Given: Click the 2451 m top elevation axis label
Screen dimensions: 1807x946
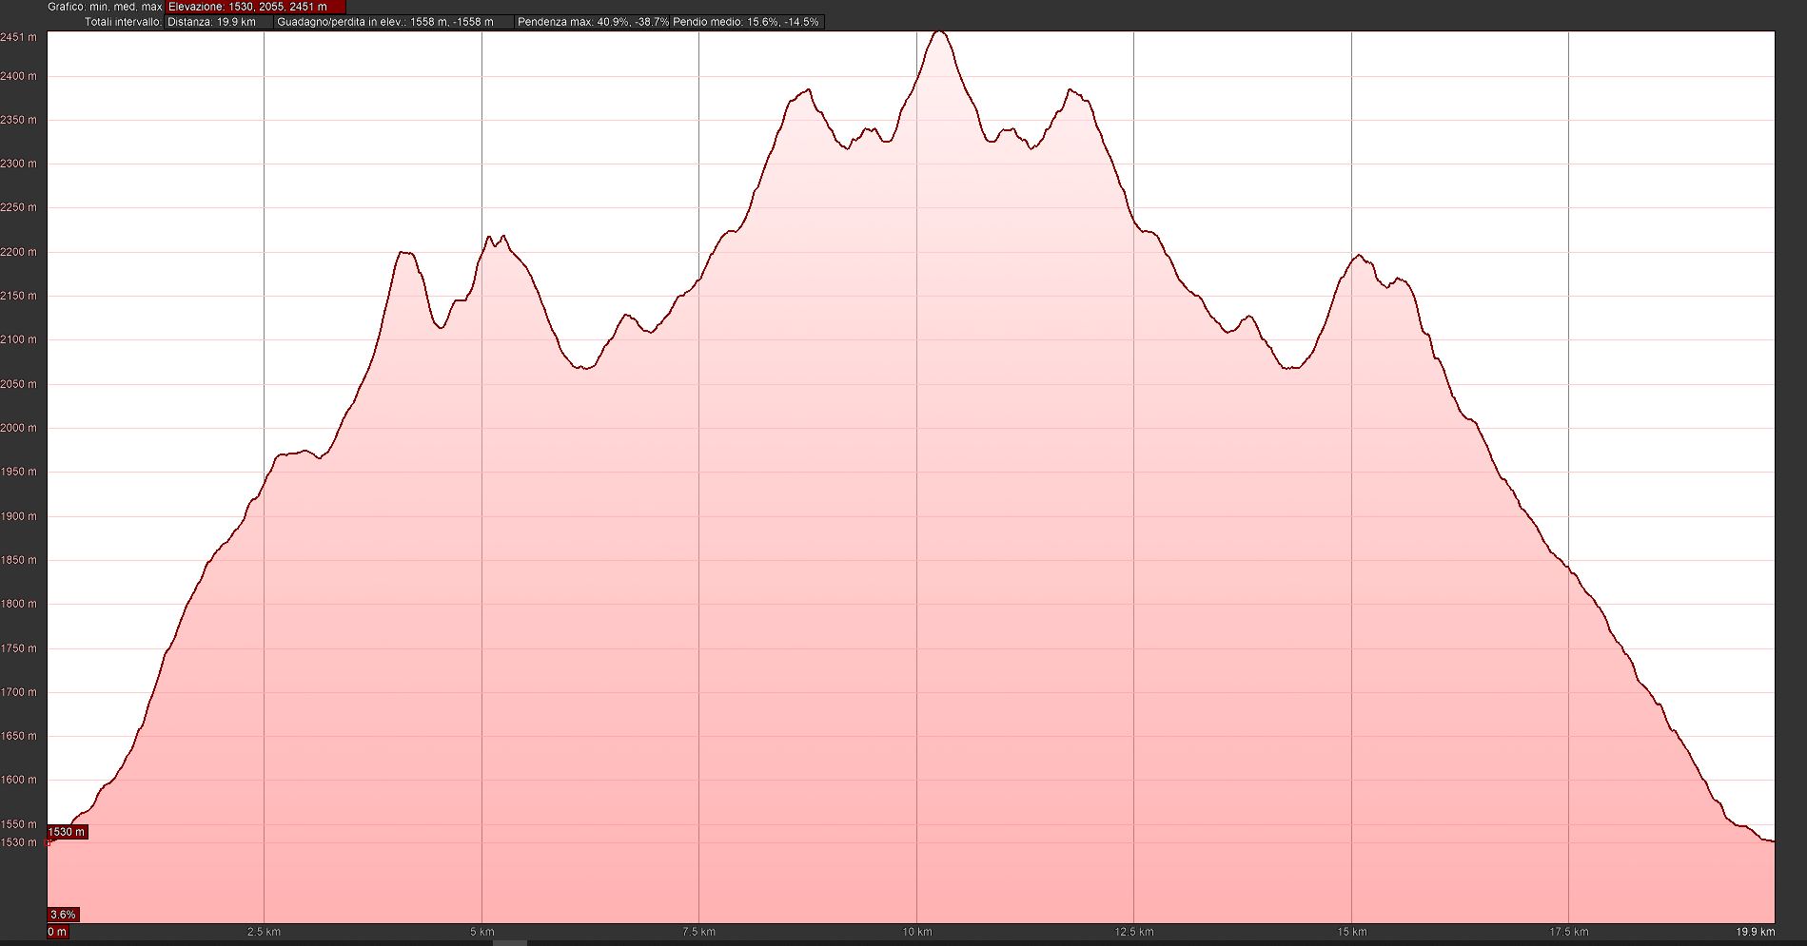Looking at the screenshot, I should pyautogui.click(x=19, y=38).
